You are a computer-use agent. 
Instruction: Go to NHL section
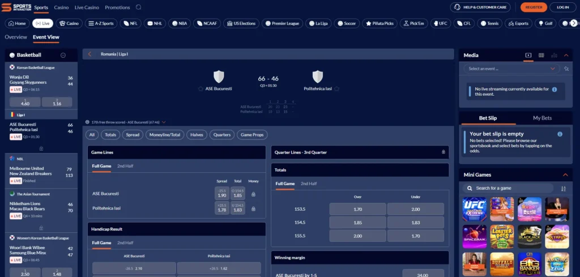(x=155, y=23)
